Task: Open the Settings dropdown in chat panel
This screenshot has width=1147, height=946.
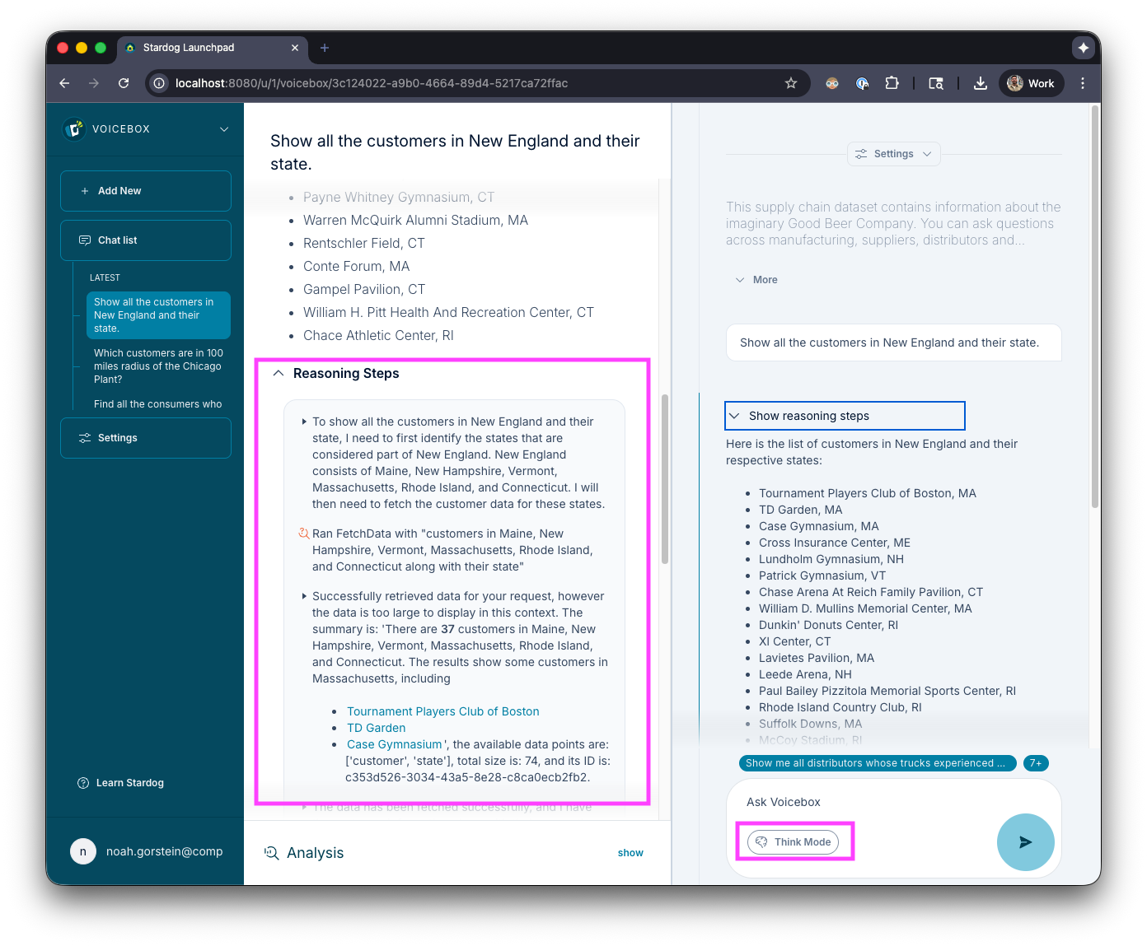Action: click(894, 154)
